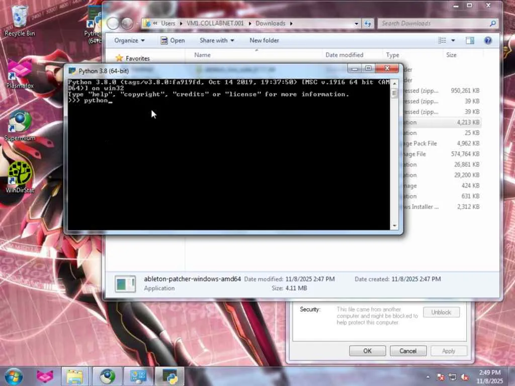
Task: Go to Downloads breadcrumb segment
Action: pos(270,23)
